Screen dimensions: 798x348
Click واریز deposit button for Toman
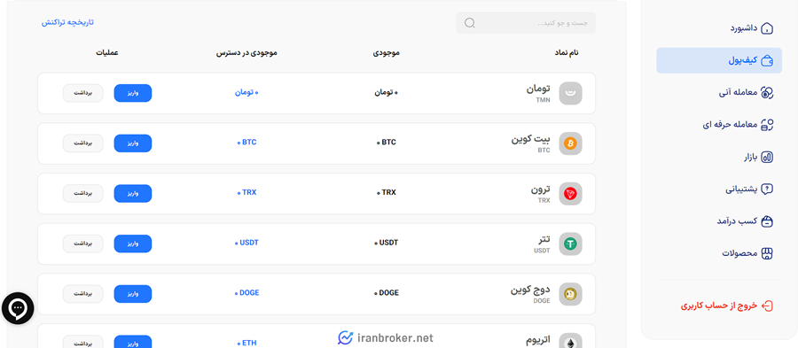point(133,93)
